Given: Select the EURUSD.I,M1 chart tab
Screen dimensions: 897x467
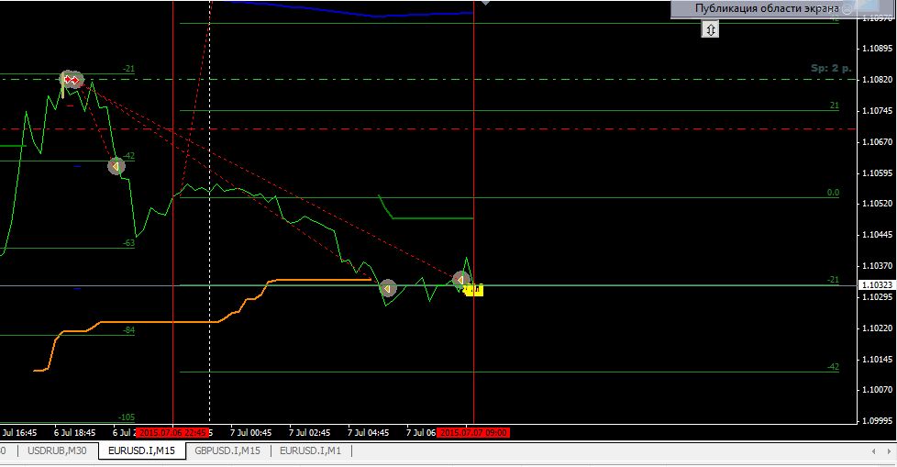Looking at the screenshot, I should [x=310, y=450].
